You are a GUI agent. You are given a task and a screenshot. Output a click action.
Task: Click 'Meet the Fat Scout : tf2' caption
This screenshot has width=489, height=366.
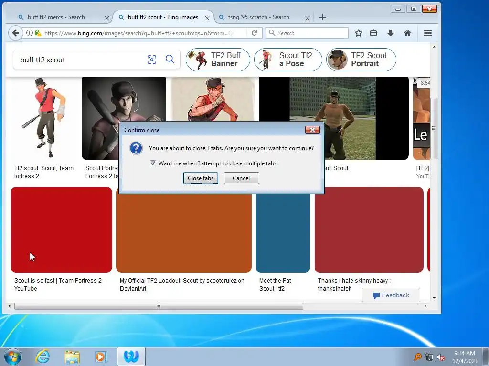[275, 285]
